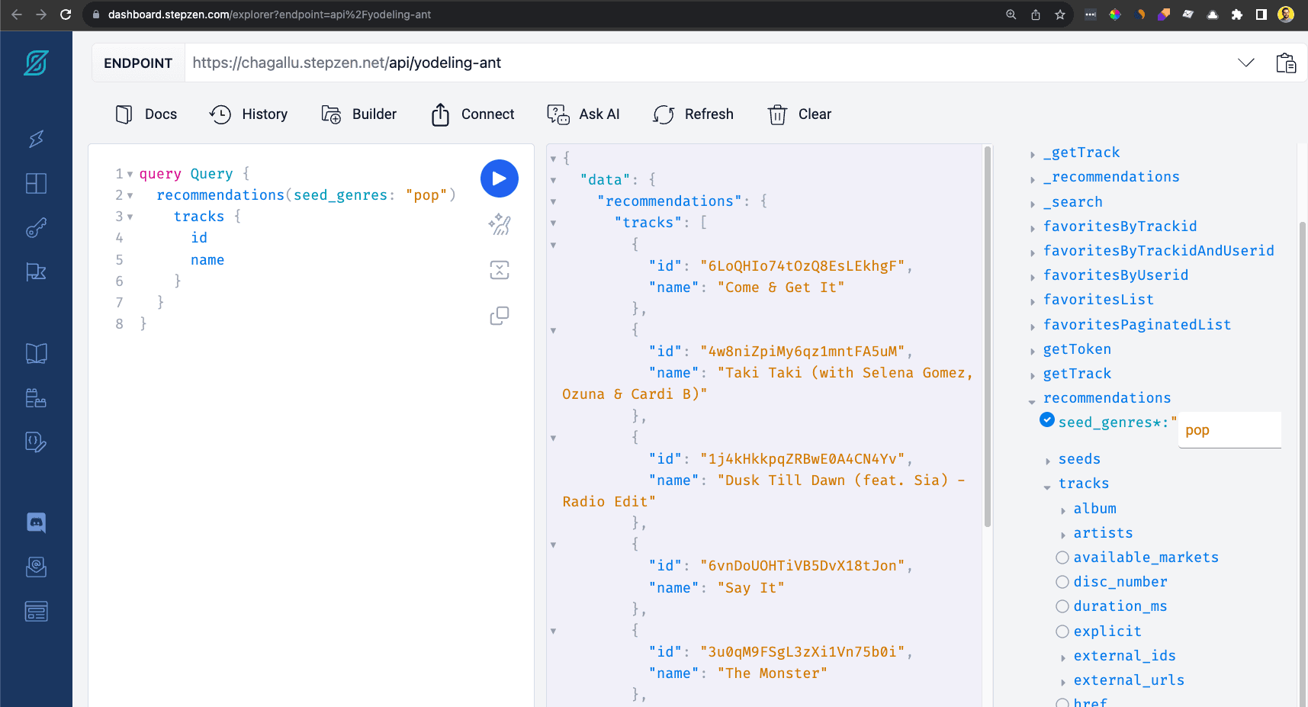Screen dimensions: 1308x707
Task: Open the History panel
Action: (249, 114)
